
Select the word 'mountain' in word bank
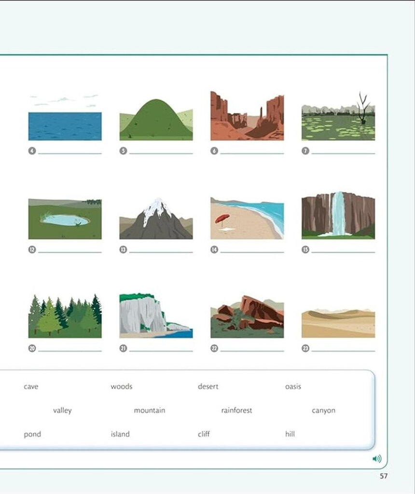150,410
